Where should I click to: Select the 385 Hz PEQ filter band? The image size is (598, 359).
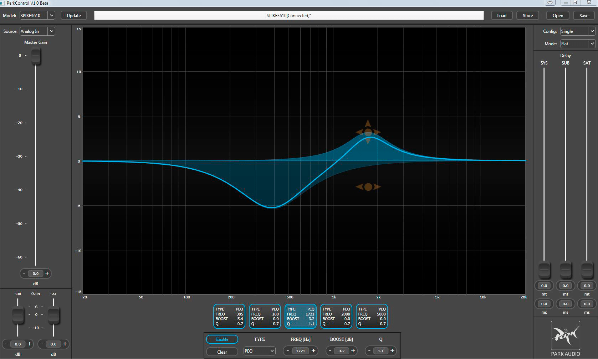229,316
